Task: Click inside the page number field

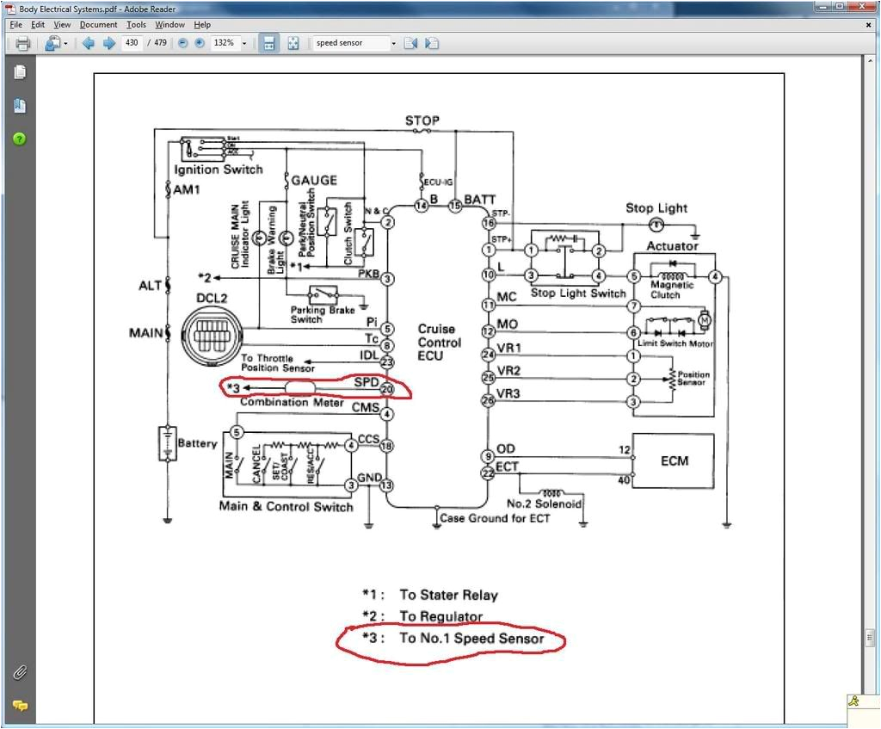Action: (131, 43)
